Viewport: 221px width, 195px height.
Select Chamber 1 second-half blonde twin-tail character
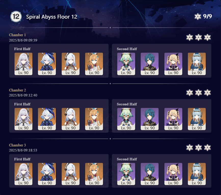pos(173,64)
